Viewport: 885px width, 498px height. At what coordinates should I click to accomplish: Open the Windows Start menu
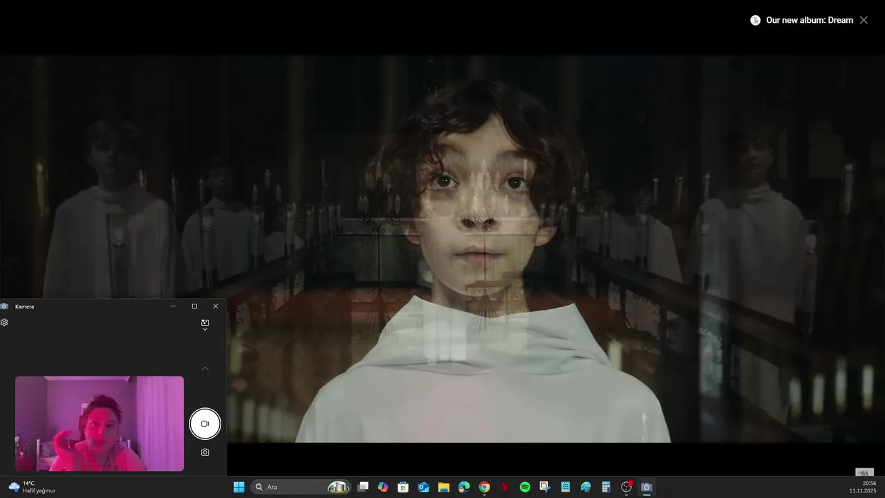(239, 487)
